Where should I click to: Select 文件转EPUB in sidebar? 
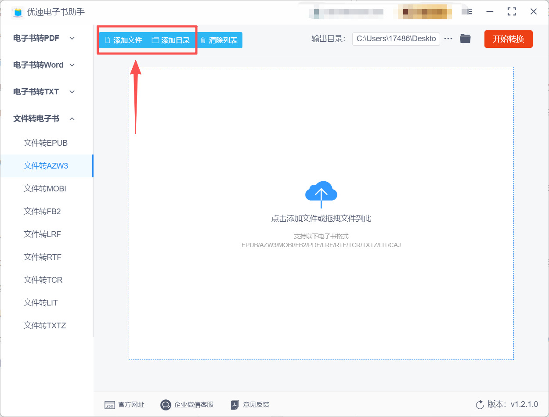pyautogui.click(x=46, y=143)
